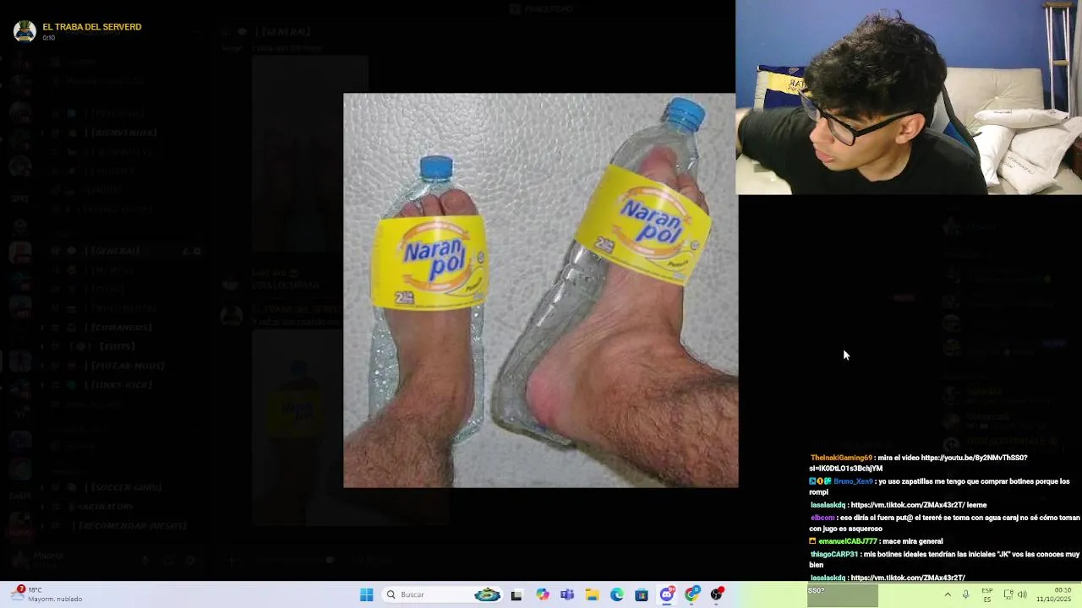Open Microsoft Teams taskbar icon
This screenshot has height=608, width=1082.
(567, 594)
